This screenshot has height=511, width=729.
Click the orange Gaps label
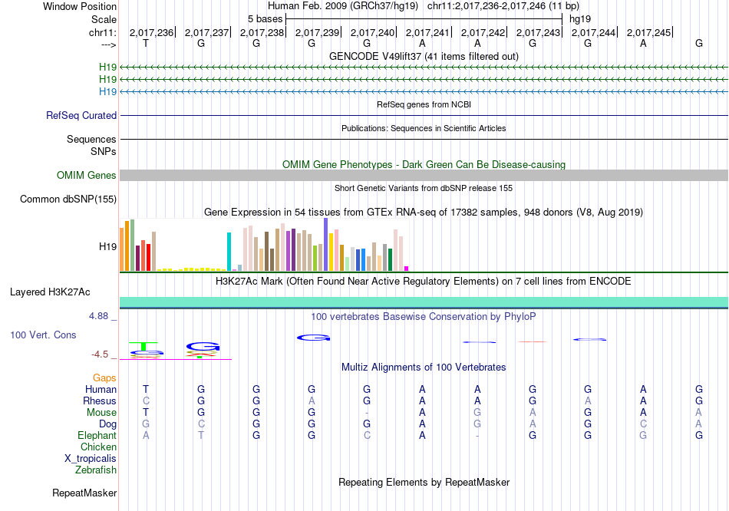[x=104, y=378]
